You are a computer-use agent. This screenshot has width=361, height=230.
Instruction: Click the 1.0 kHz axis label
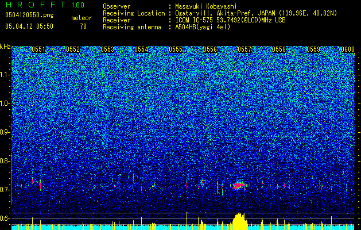5,103
